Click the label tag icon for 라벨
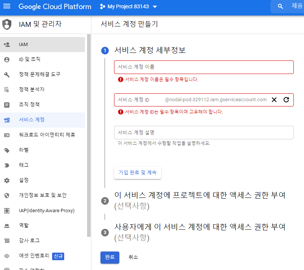 pyautogui.click(x=7, y=150)
